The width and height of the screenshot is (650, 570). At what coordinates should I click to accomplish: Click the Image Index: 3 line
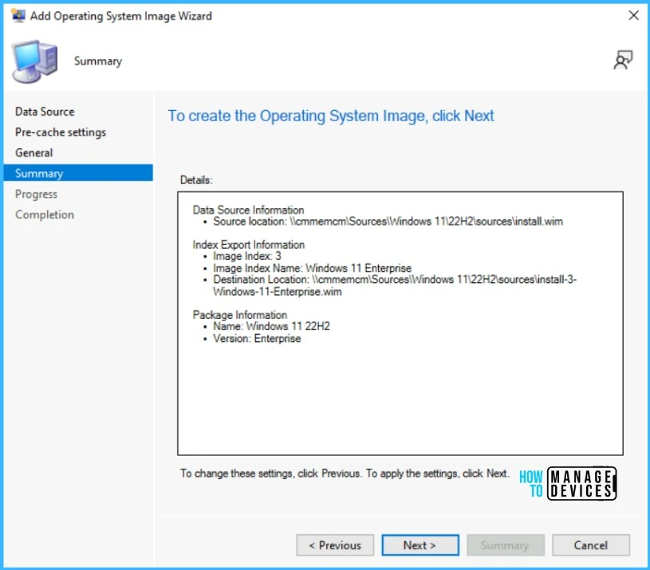tap(247, 256)
